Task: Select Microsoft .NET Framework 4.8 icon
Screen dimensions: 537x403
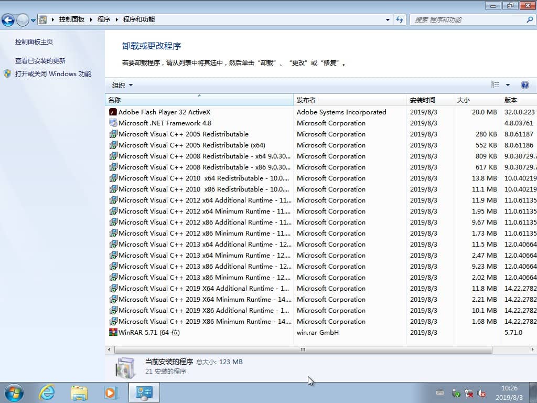Action: coord(113,123)
